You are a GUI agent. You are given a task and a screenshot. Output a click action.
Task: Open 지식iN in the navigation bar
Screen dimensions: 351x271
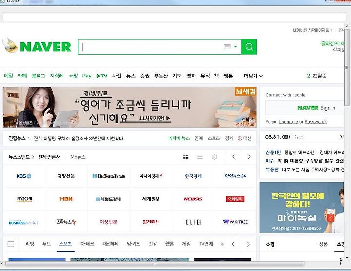coord(57,76)
